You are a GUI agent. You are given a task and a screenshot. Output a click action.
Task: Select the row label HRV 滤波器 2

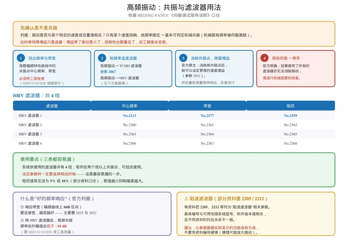[30, 125]
